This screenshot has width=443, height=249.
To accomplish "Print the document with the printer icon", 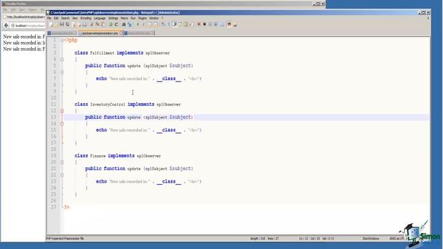I will (x=84, y=25).
